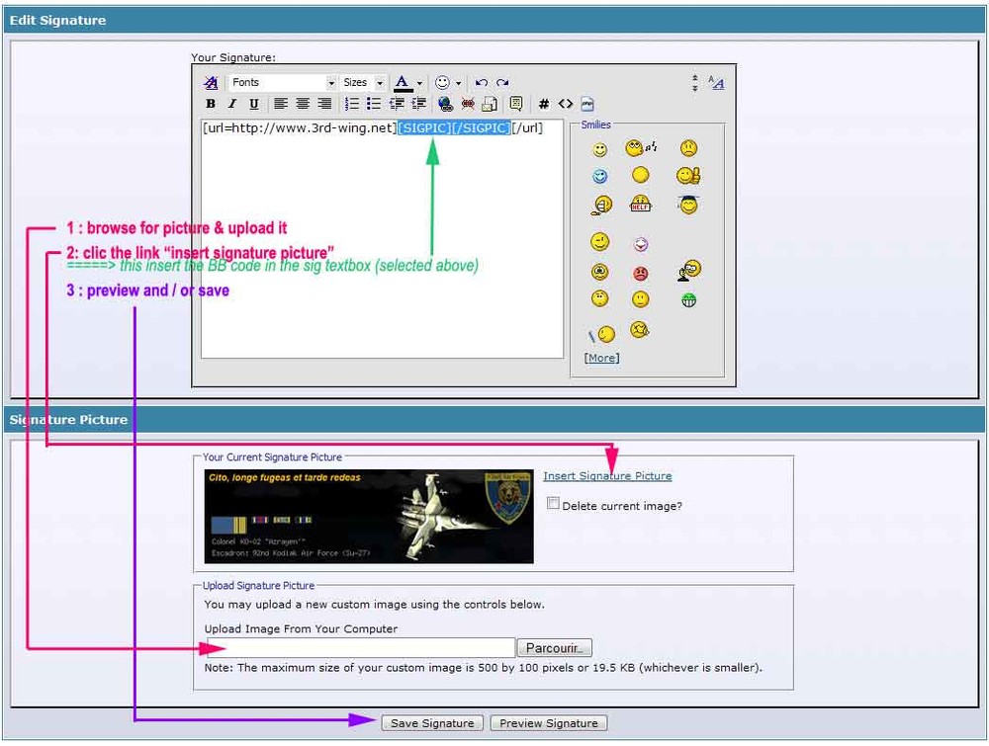Redo the last edit
Viewport: 989px width, 746px height.
(x=502, y=83)
